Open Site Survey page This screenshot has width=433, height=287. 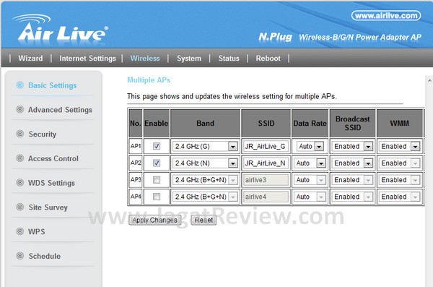(x=48, y=207)
